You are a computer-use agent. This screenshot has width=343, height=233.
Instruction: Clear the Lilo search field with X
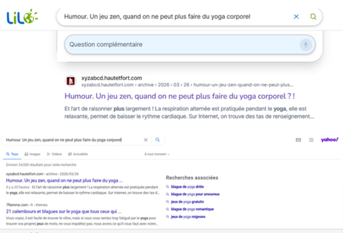coord(296,17)
